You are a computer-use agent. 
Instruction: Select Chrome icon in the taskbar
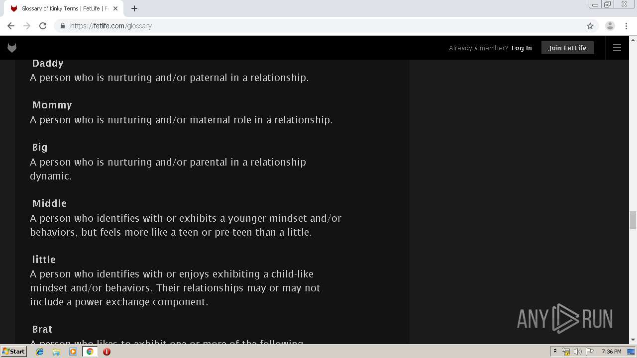[90, 352]
